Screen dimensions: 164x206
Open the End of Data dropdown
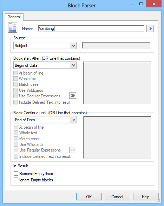45,120
